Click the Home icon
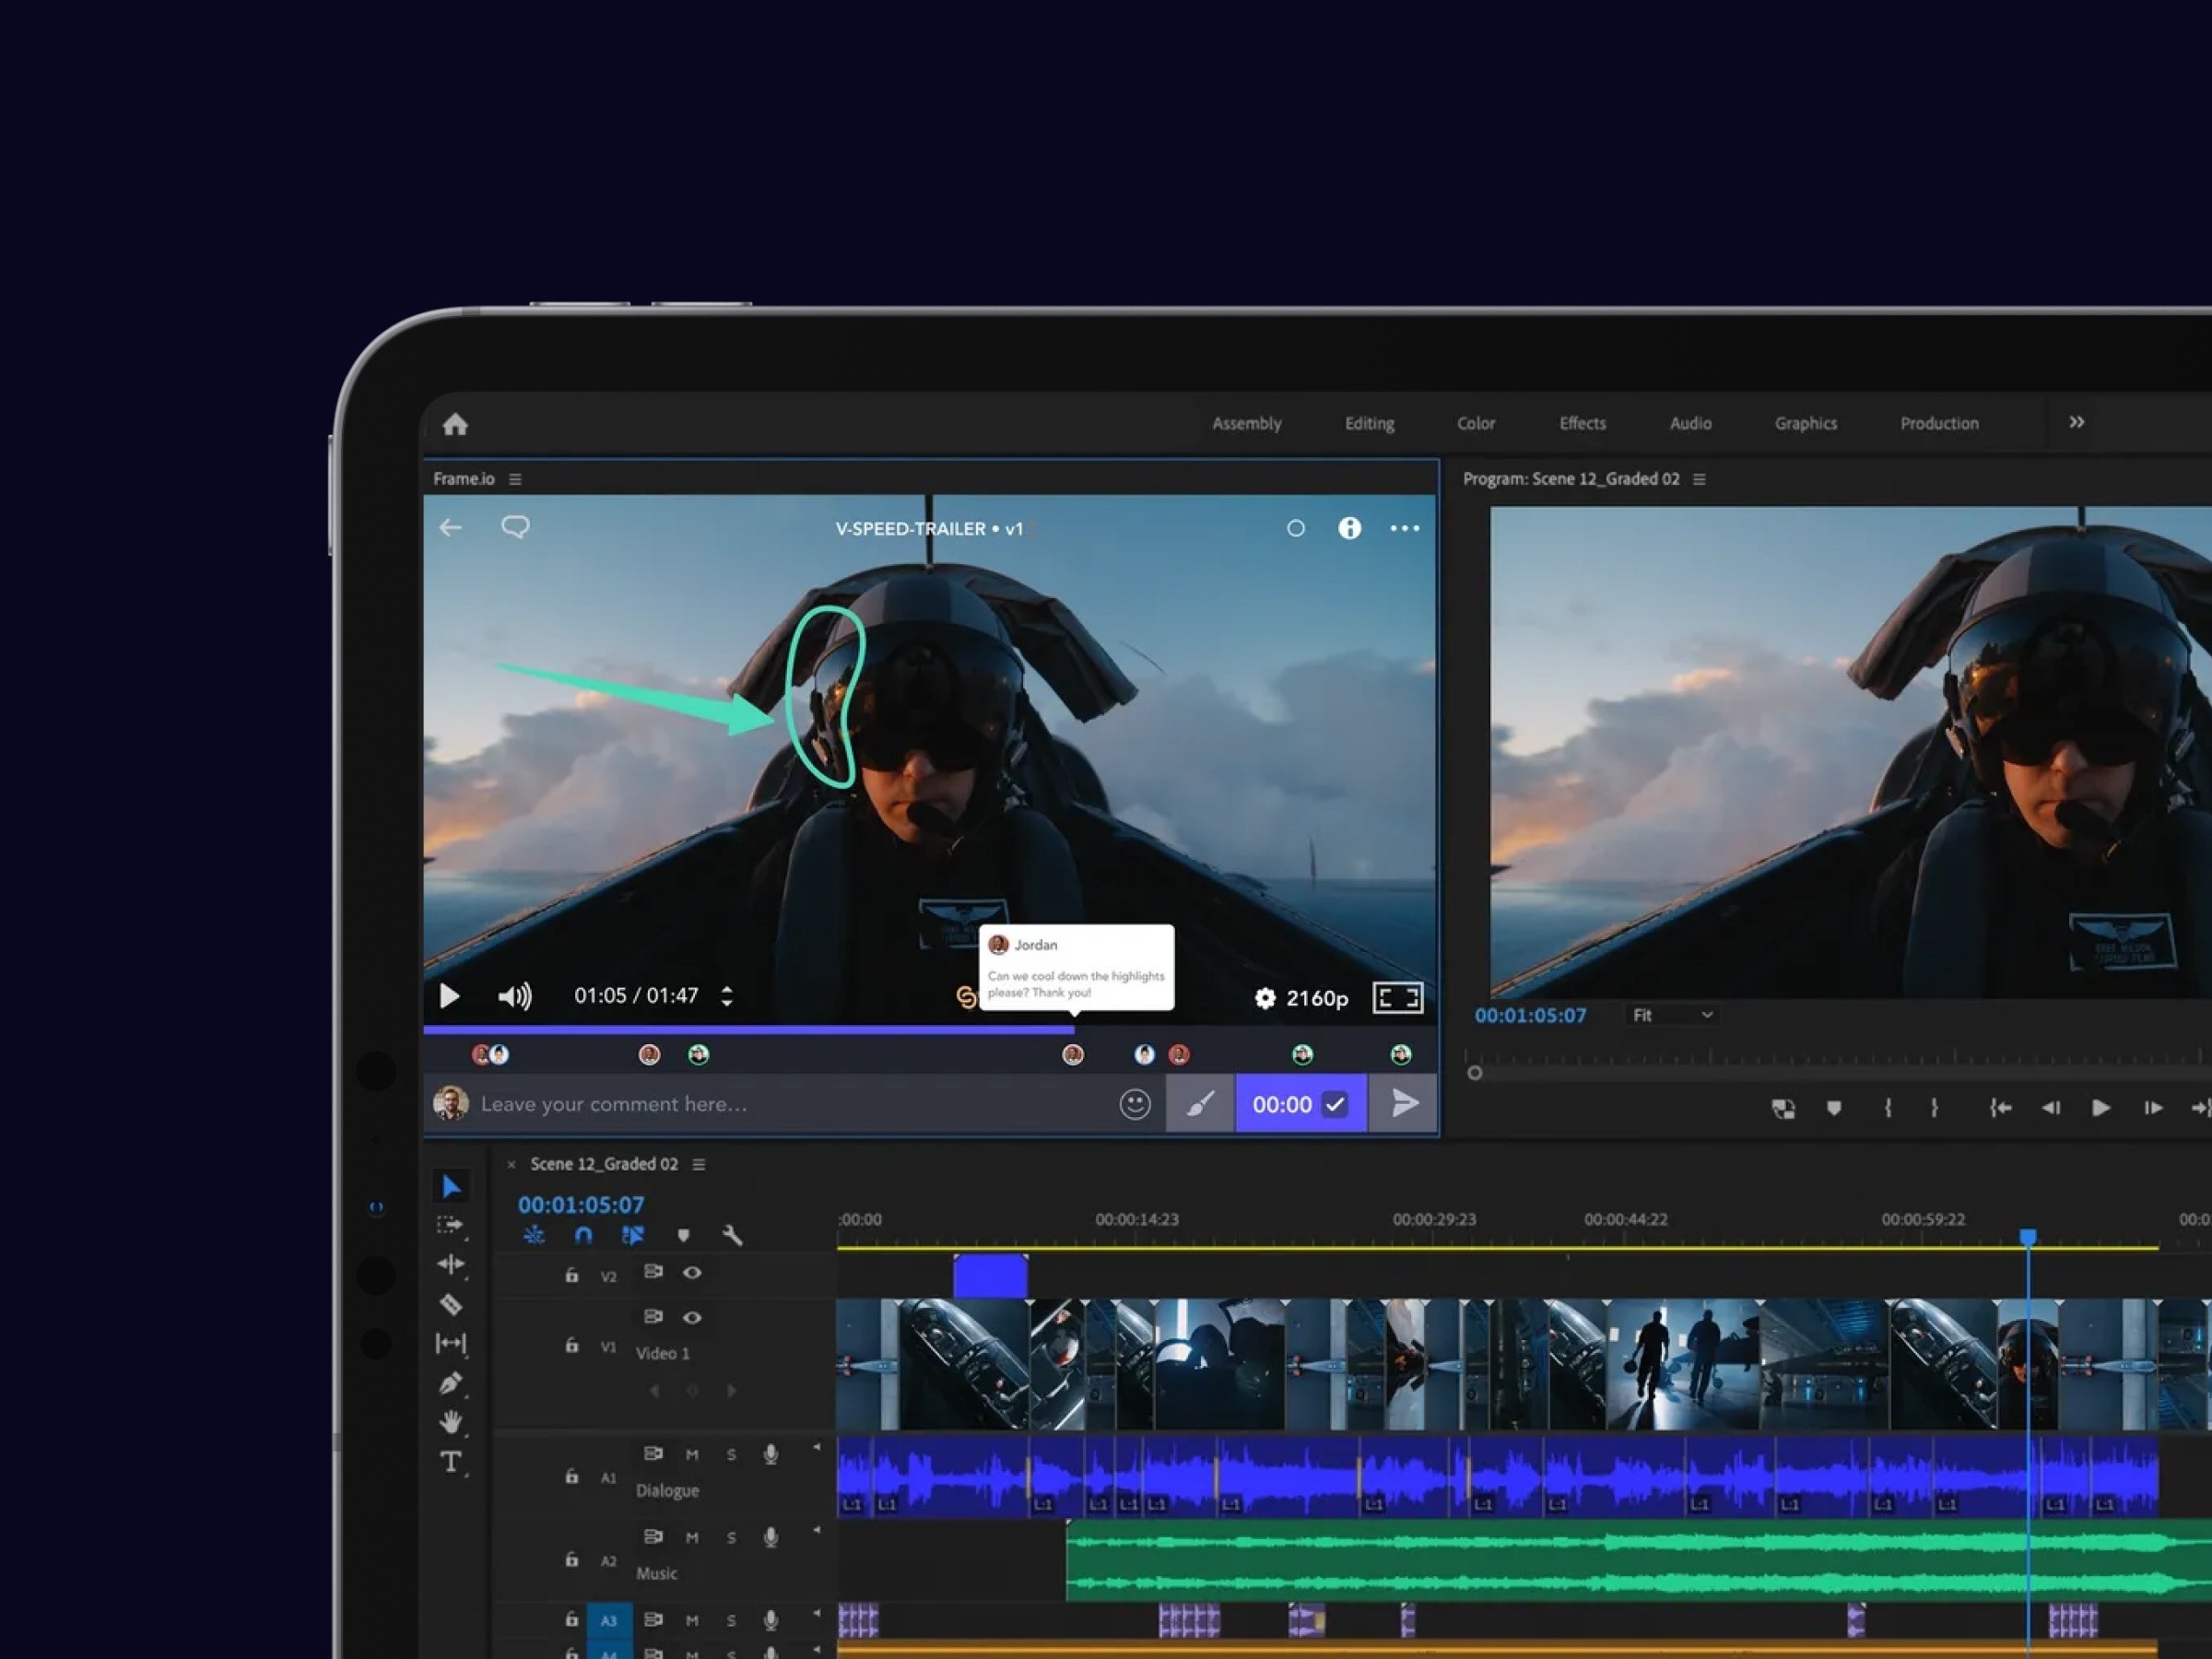 (x=455, y=424)
